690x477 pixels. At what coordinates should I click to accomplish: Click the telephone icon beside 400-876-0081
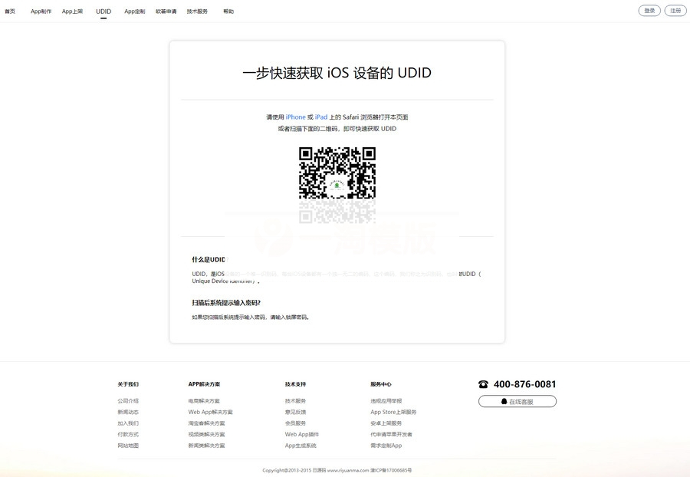(x=482, y=383)
